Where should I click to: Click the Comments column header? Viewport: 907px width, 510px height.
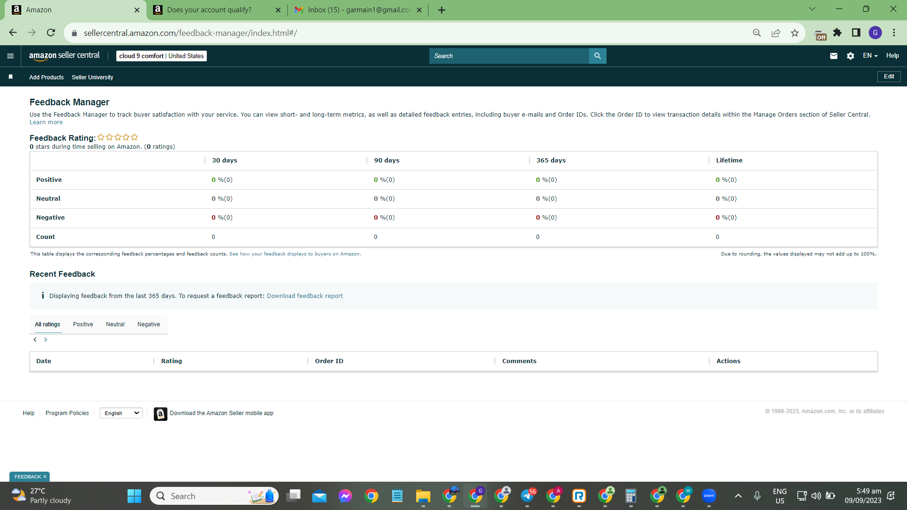click(519, 361)
